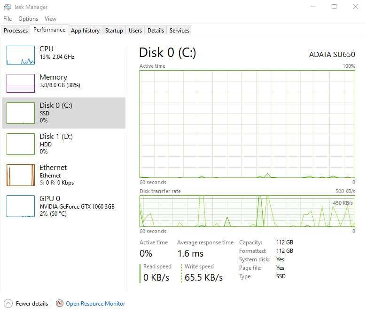Select the Ethernet entry label
Screen dimensions: 366x315
pos(53,168)
